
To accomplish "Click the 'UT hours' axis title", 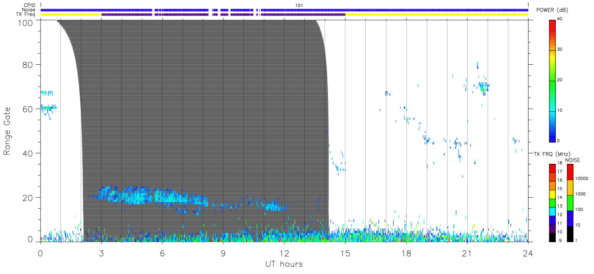I will pyautogui.click(x=284, y=264).
